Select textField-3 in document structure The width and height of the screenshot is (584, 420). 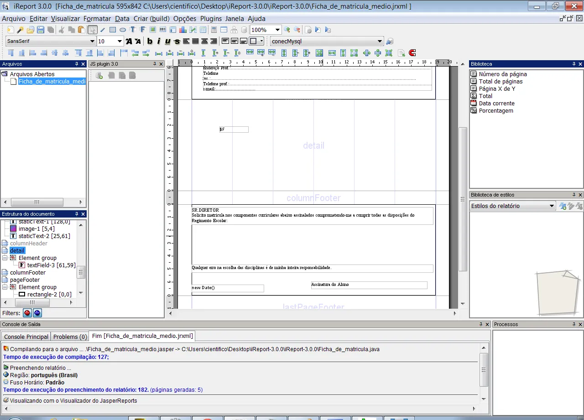[51, 265]
